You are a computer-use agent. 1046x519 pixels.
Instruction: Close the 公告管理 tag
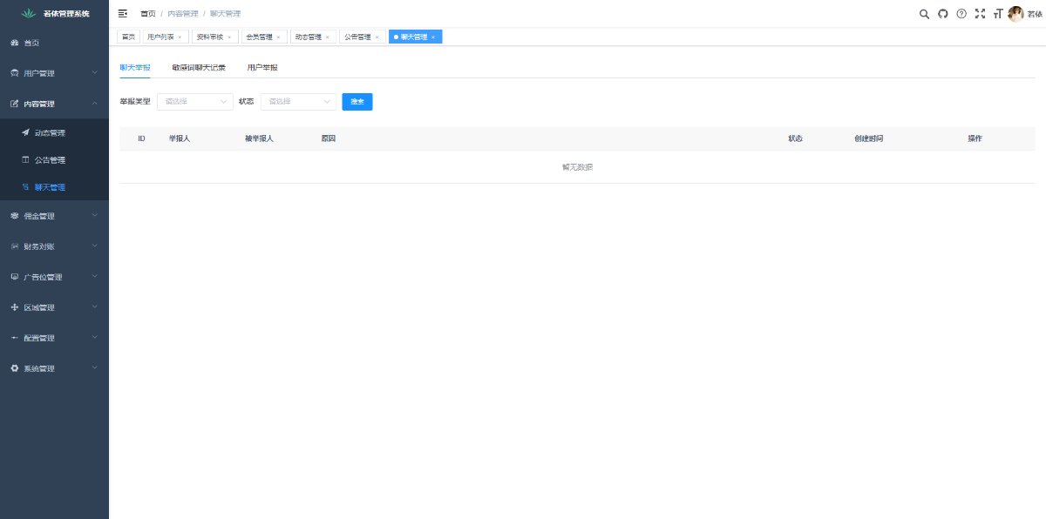[377, 37]
